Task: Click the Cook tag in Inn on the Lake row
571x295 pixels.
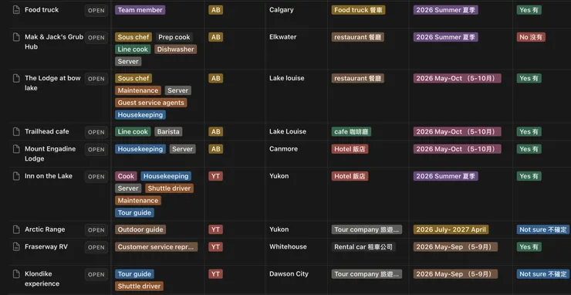Action: (x=126, y=176)
